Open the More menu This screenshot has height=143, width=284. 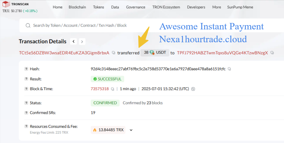(217, 7)
